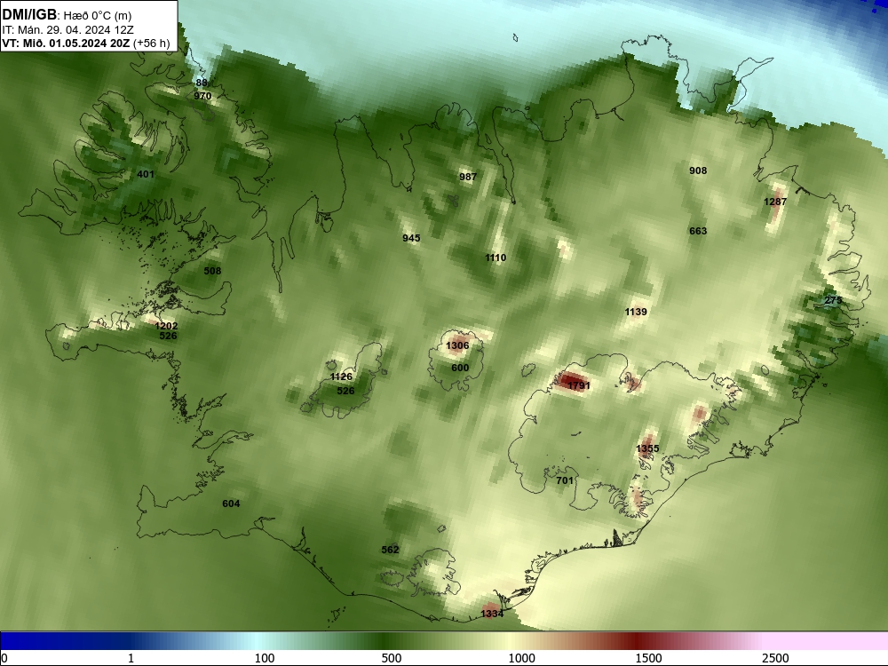Click the 562 map value
Image resolution: width=888 pixels, height=666 pixels.
390,550
